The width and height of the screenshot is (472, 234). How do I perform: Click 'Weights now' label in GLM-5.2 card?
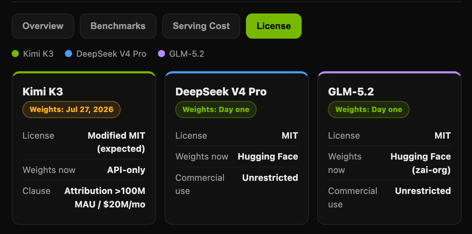pyautogui.click(x=345, y=163)
